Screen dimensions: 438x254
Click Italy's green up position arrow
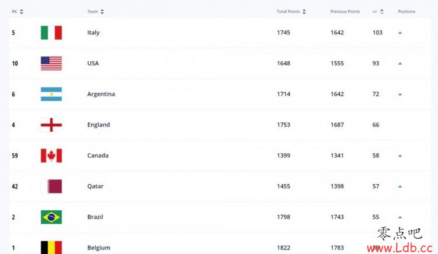[x=400, y=33]
